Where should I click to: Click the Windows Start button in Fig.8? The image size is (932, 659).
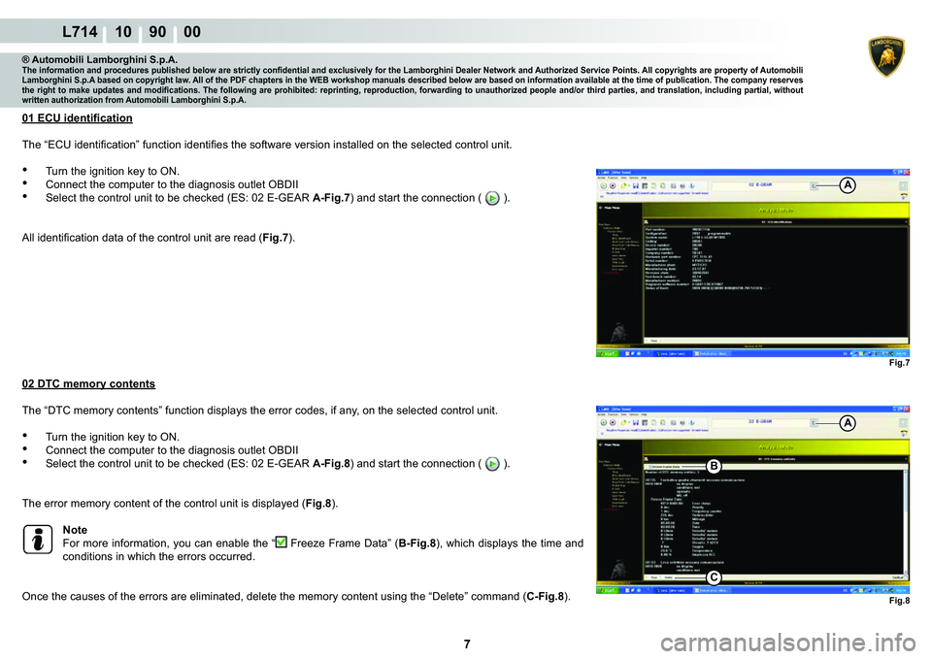[608, 591]
